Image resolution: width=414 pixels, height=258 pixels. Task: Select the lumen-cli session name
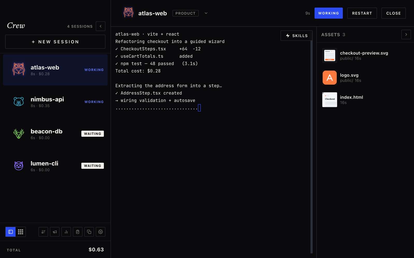pos(44,163)
